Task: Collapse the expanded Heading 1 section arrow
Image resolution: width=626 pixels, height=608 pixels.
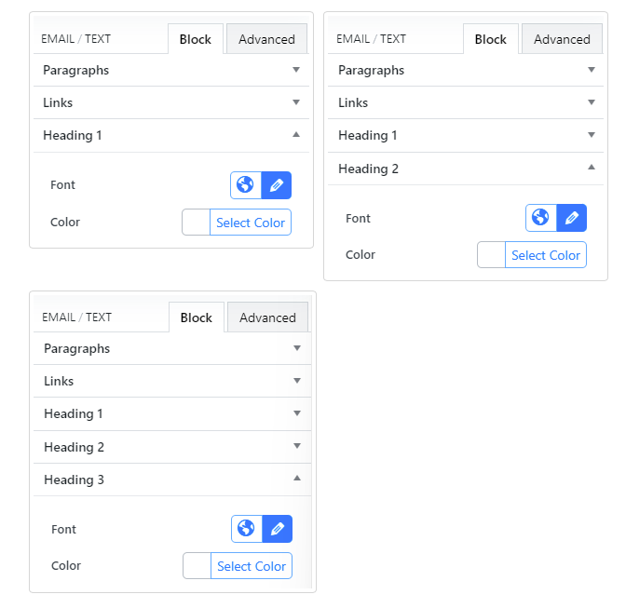Action: [296, 135]
